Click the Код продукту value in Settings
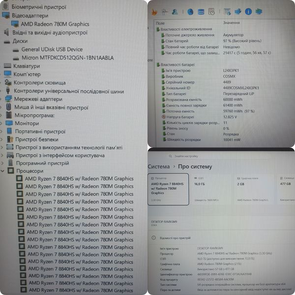The height and width of the screenshot is (295, 295). [x=216, y=279]
